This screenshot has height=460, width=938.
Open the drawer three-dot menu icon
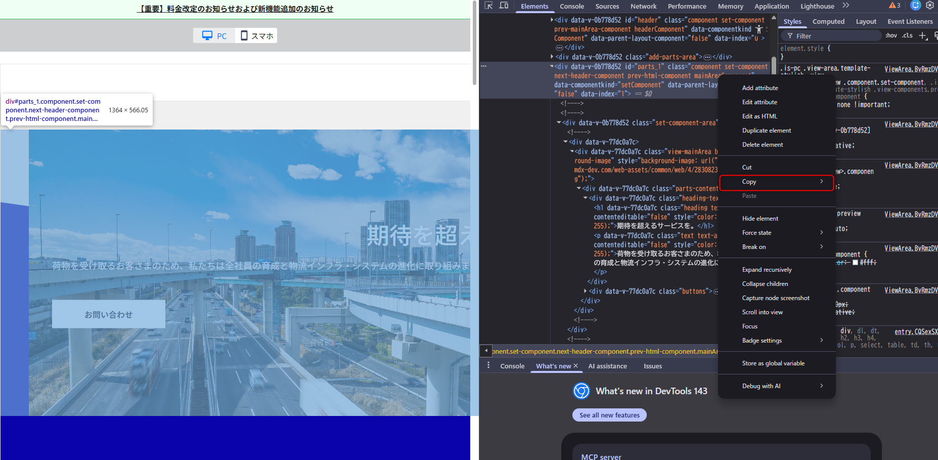(488, 365)
